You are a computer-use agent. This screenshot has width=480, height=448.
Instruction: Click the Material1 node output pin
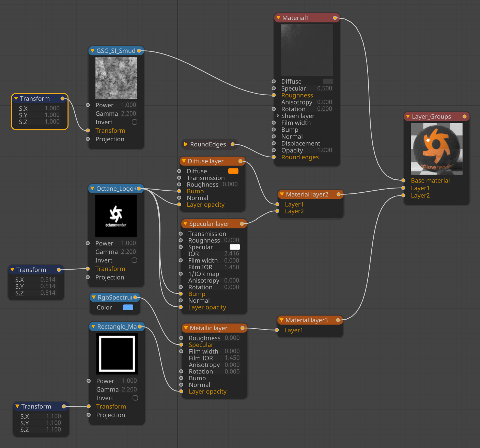(x=335, y=18)
